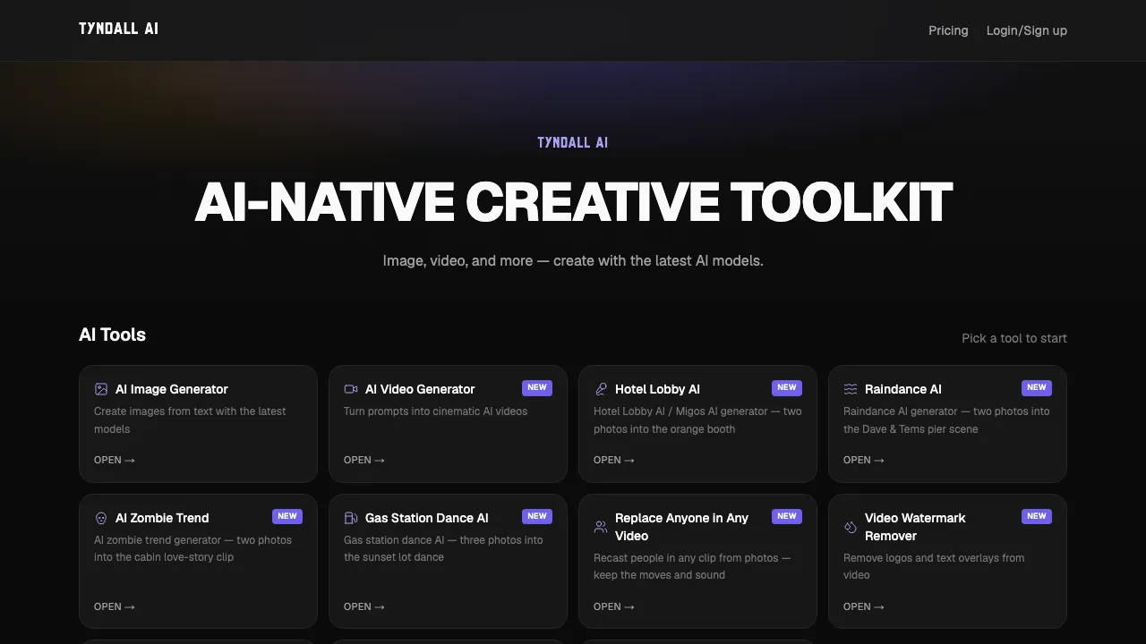Click the NEW badge on AI Video Generator
1146x644 pixels.
537,387
